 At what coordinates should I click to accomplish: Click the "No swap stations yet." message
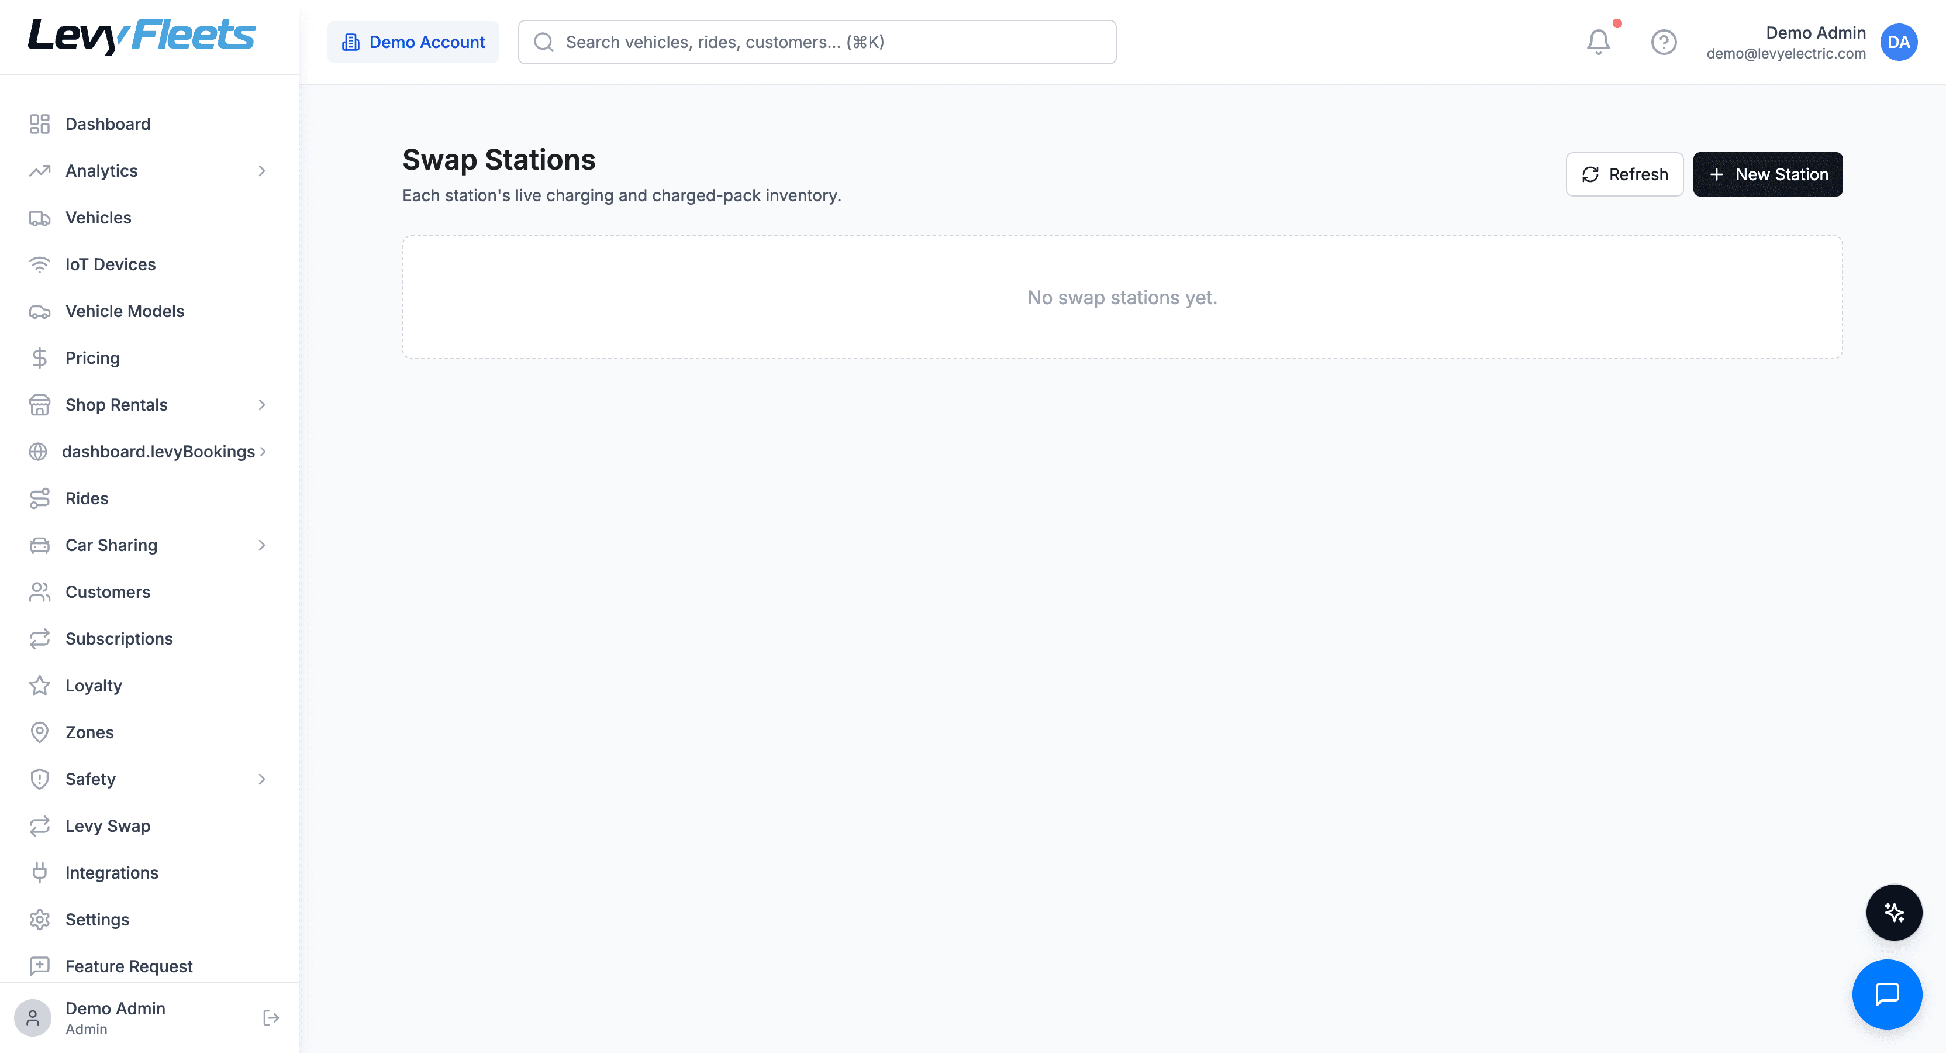1122,298
